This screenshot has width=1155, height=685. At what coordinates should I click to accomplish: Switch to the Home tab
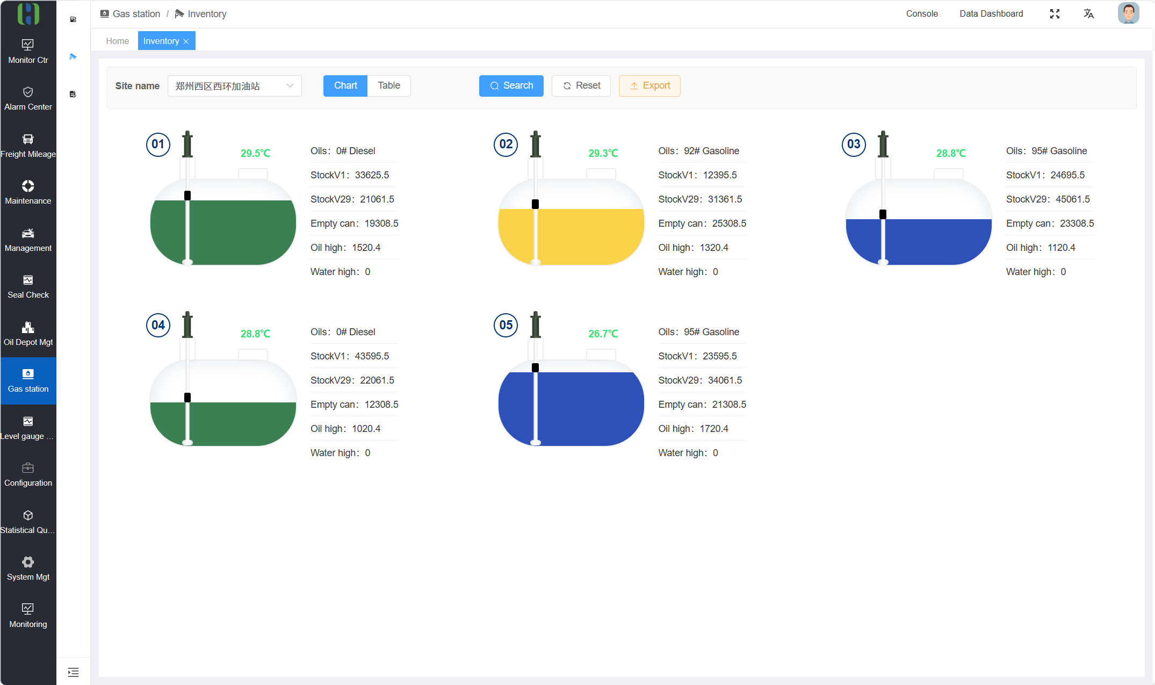[x=118, y=41]
